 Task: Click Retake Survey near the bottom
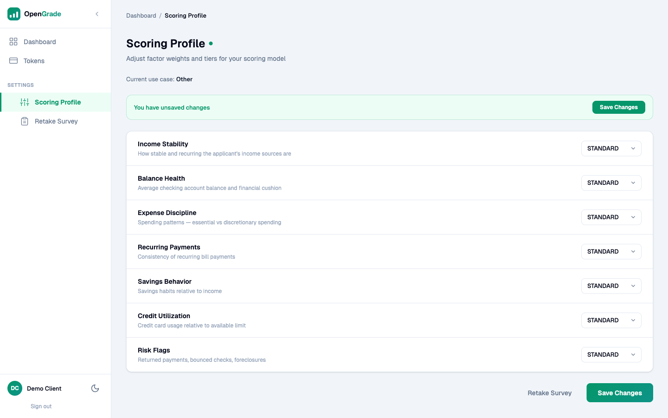549,392
